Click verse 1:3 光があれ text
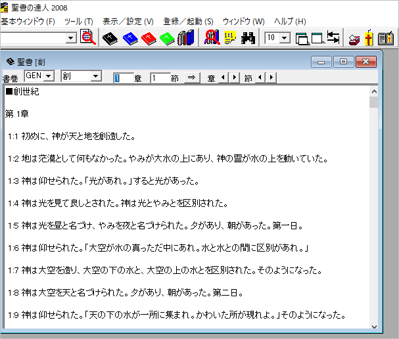Viewport: 399px width, 339px height. point(103,181)
